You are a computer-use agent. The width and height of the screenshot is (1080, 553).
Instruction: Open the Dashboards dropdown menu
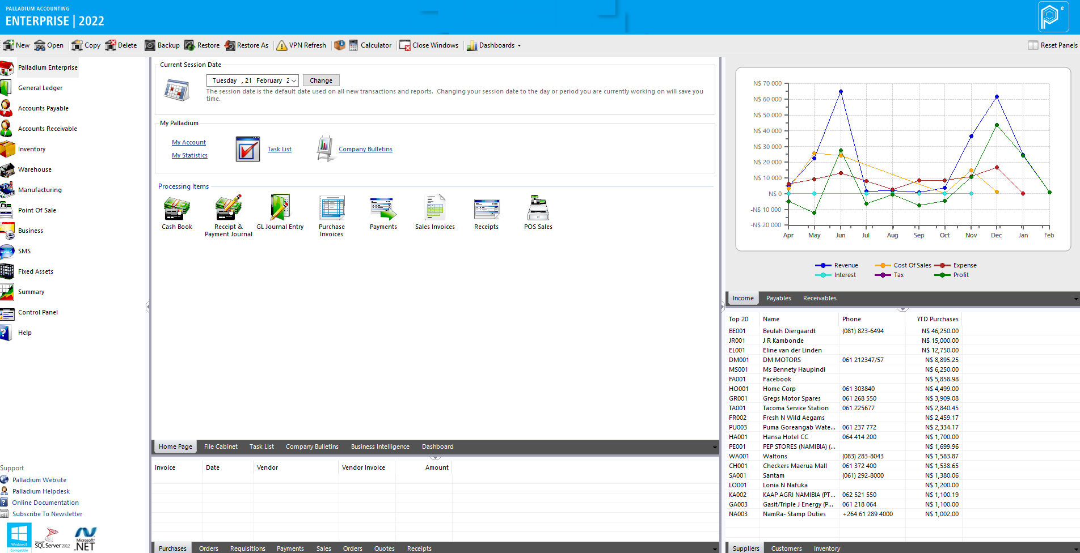(493, 45)
